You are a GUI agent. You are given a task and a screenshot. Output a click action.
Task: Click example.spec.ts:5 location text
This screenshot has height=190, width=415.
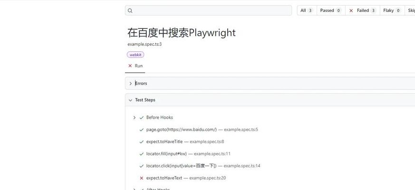tap(241, 130)
